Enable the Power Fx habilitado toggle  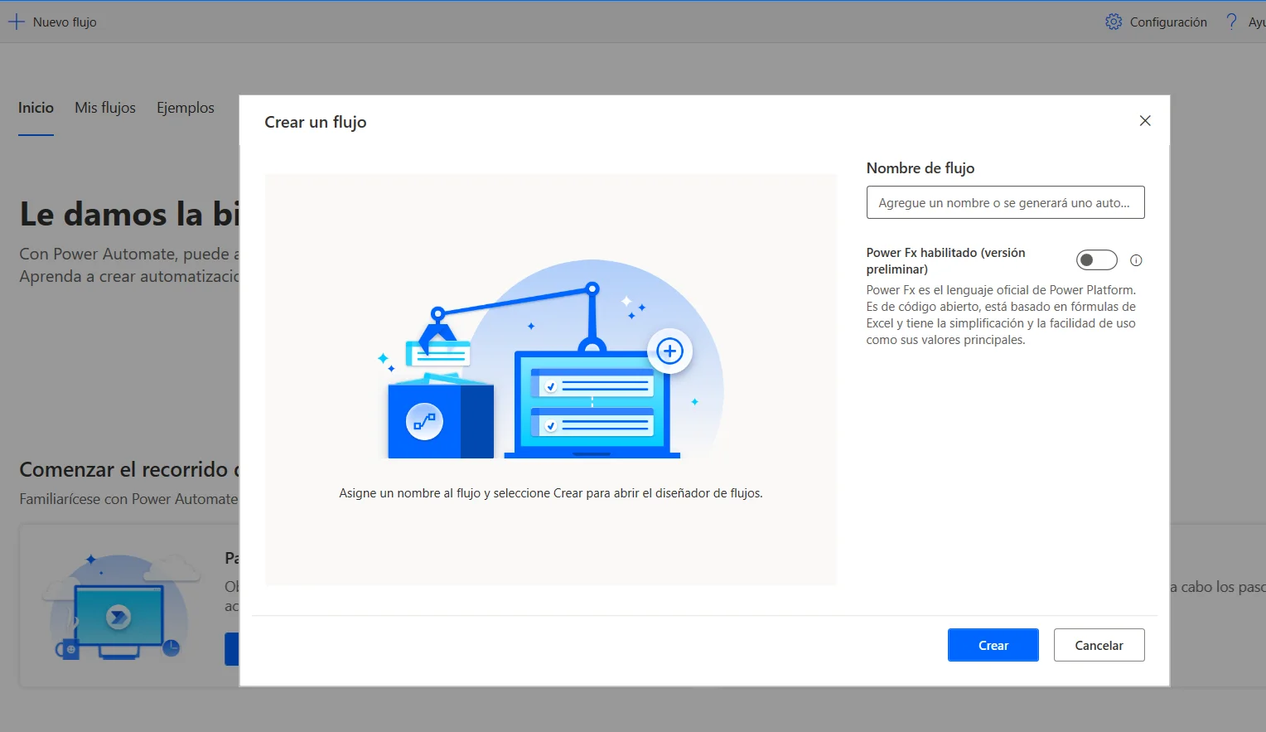1096,260
